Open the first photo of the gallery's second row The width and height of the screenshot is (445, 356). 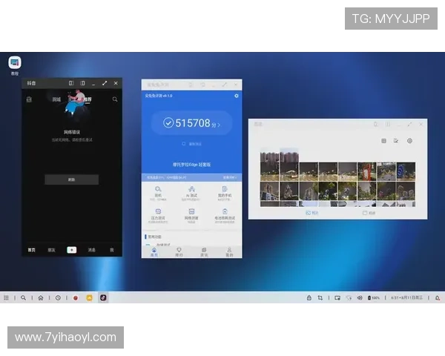(x=270, y=191)
